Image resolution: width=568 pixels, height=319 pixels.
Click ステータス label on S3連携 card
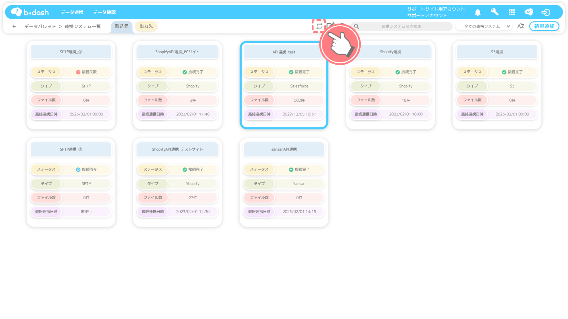click(472, 72)
